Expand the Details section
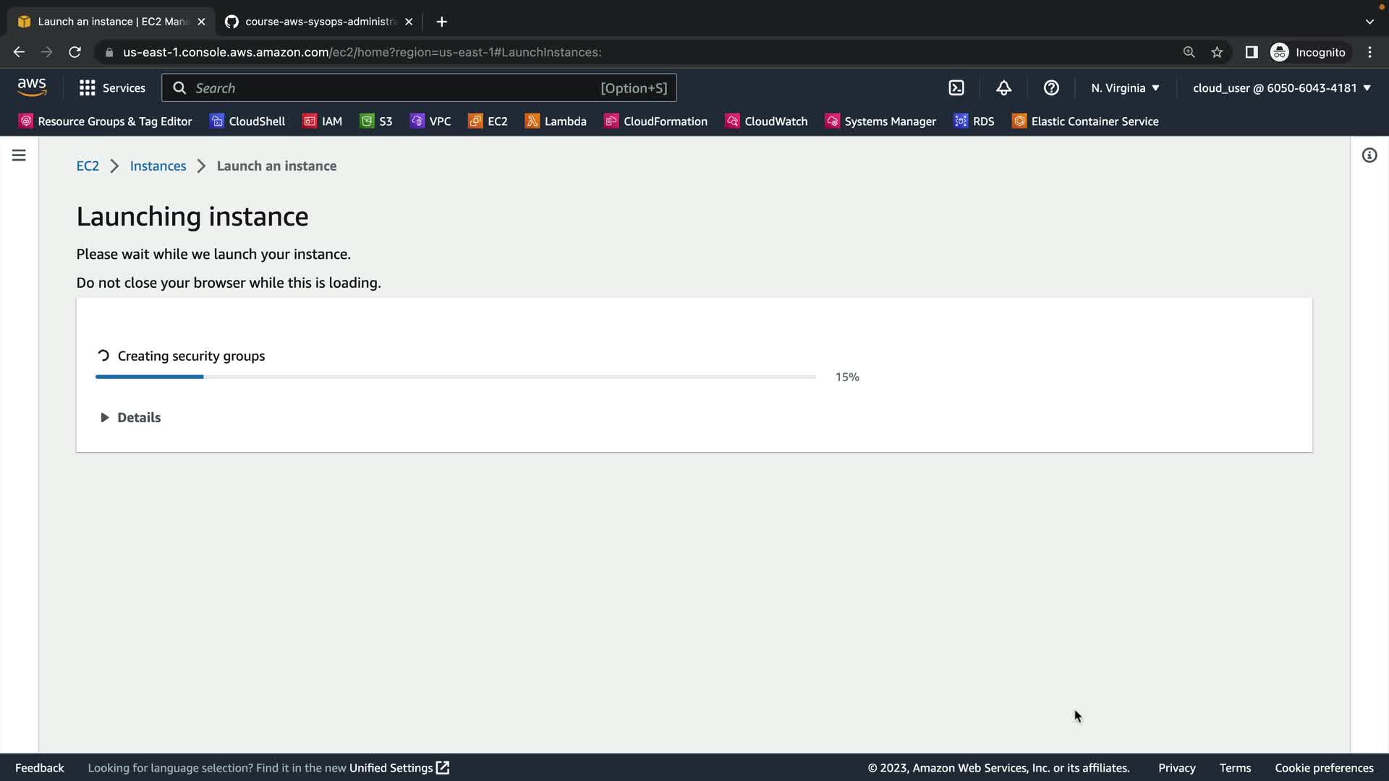Screen dimensions: 1389x781 tap(130, 418)
